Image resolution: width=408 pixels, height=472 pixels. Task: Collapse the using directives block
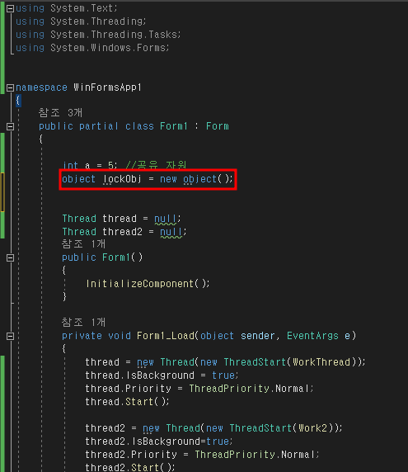coord(10,8)
